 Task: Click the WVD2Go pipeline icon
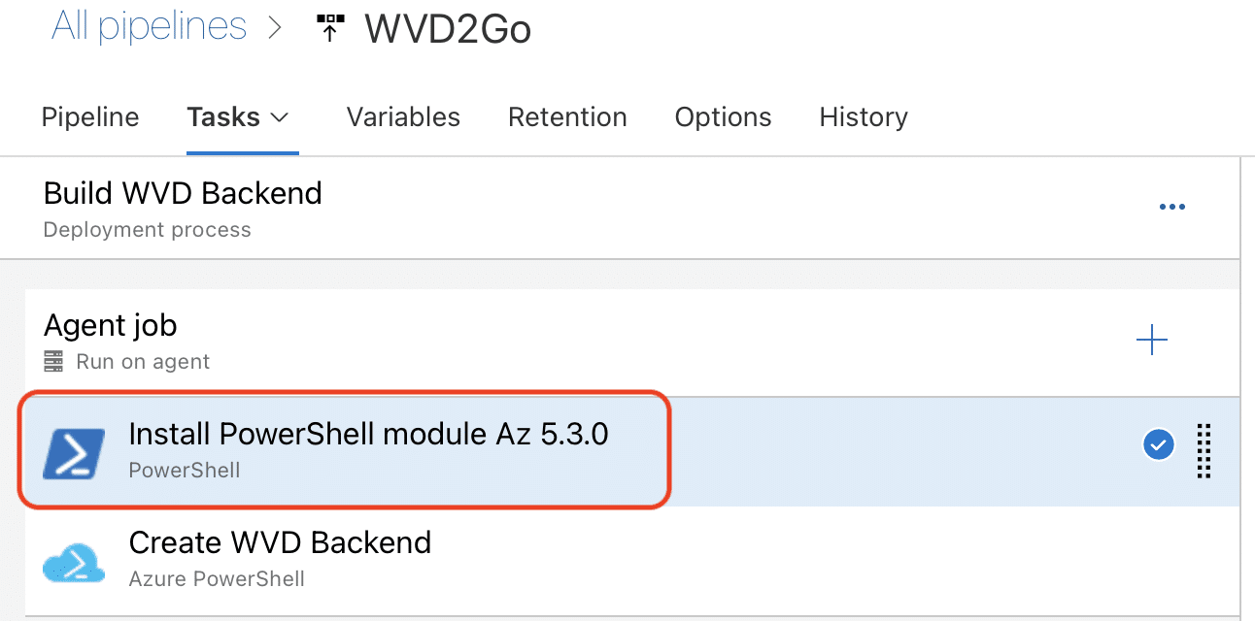point(330,27)
